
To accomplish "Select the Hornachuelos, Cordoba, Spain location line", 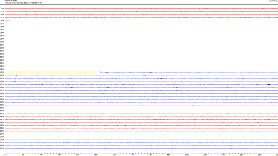I will (23, 3).
